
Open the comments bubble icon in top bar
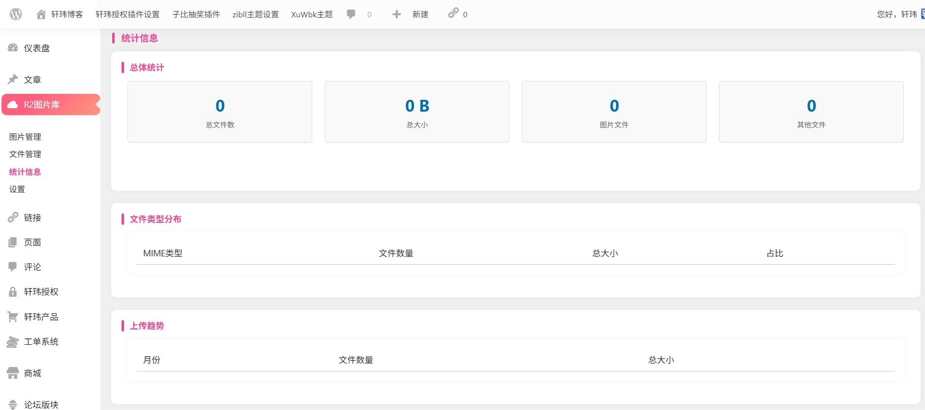351,14
